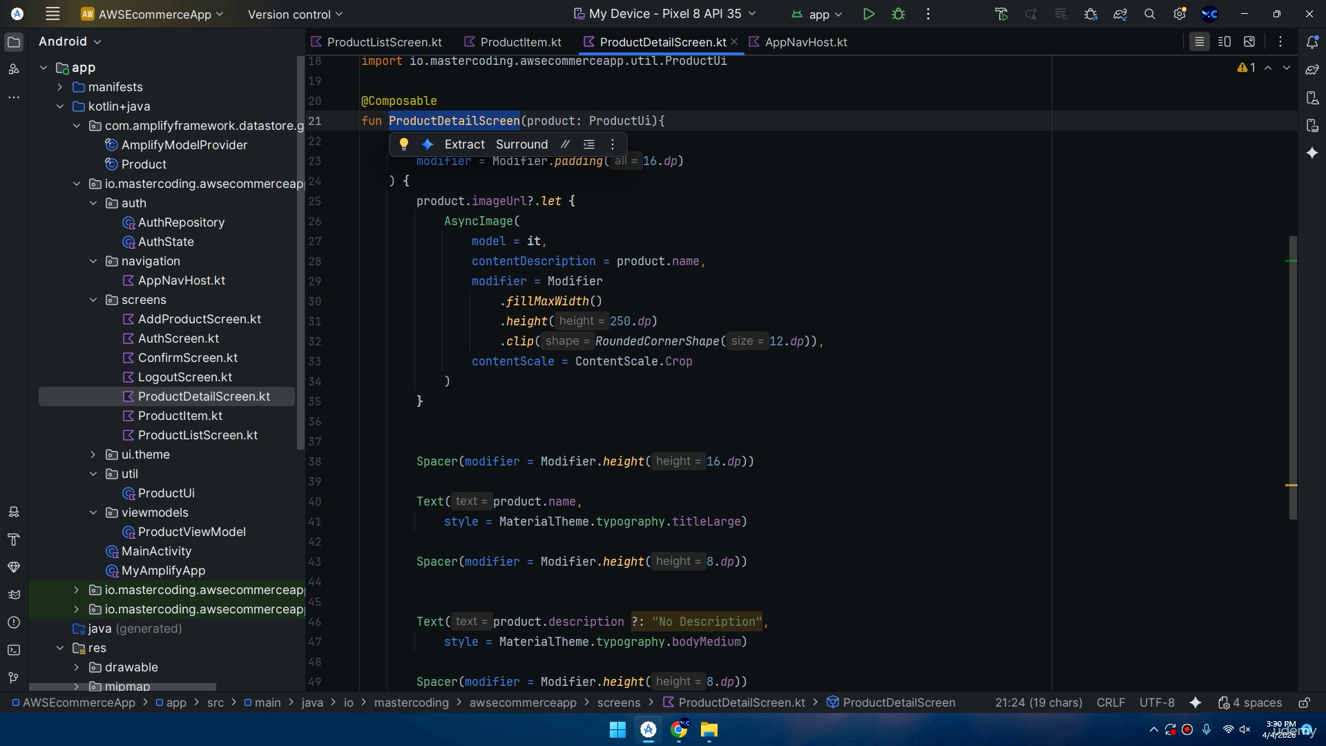
Task: Open the My Device Pixel 8 device selector
Action: (665, 14)
